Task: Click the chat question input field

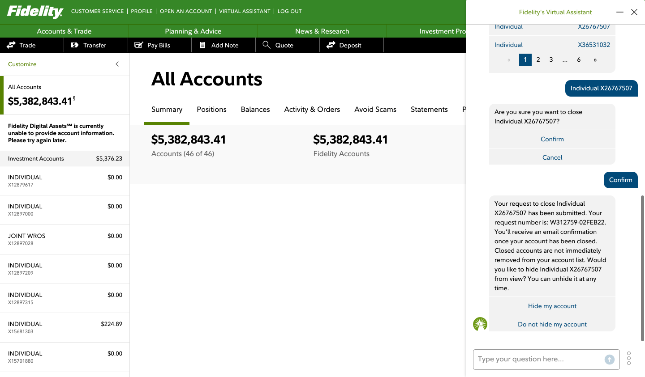Action: tap(539, 359)
